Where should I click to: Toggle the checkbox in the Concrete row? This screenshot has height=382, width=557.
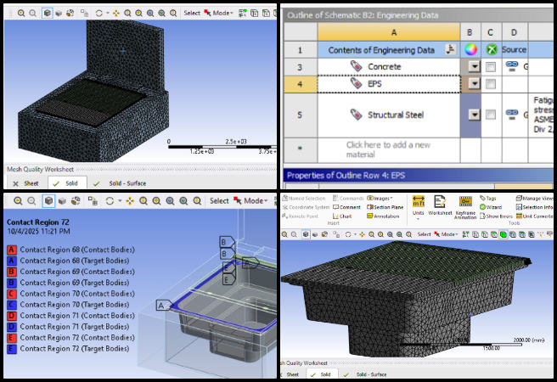[x=491, y=66]
